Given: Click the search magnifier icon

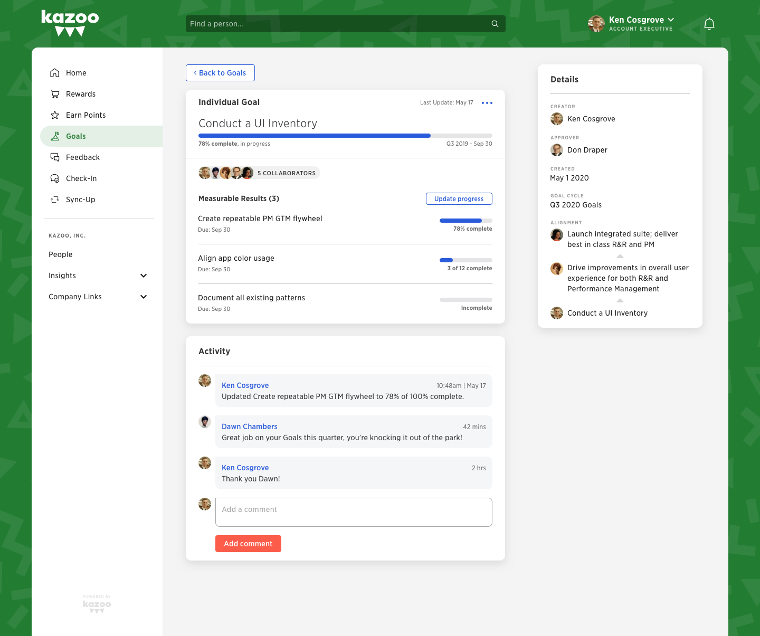Looking at the screenshot, I should click(x=495, y=24).
